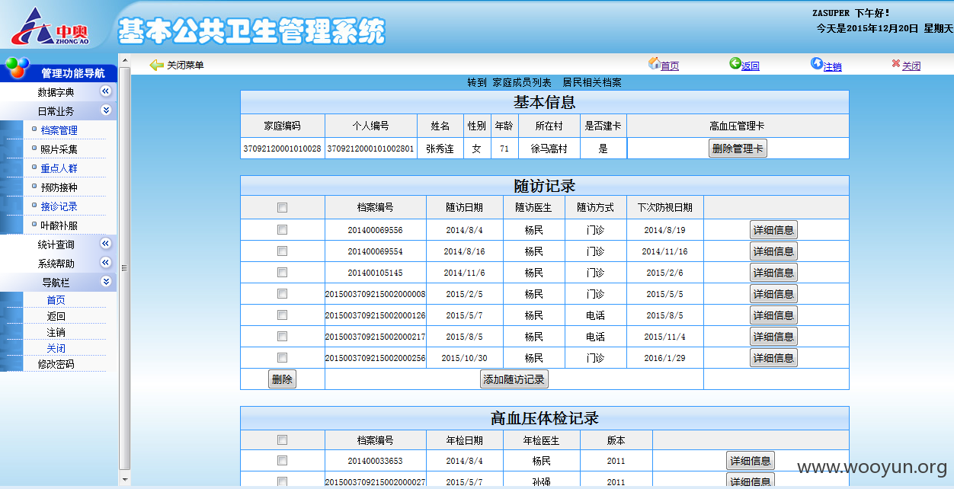Click the 关闭 link in top toolbar
954x489 pixels.
(x=911, y=66)
